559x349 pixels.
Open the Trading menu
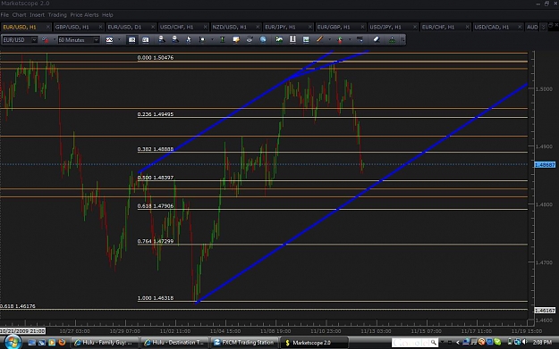click(57, 15)
